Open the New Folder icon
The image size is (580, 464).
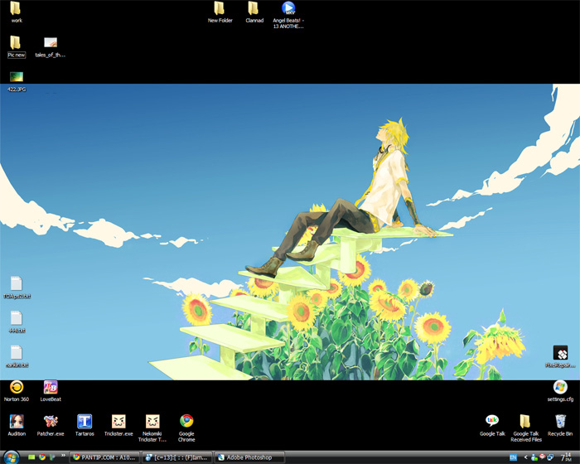click(x=220, y=12)
